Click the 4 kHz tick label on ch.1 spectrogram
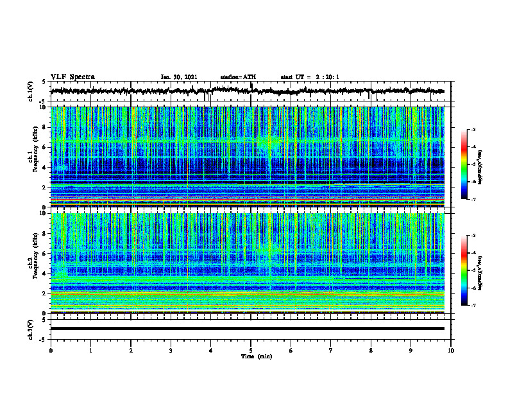 (x=45, y=168)
